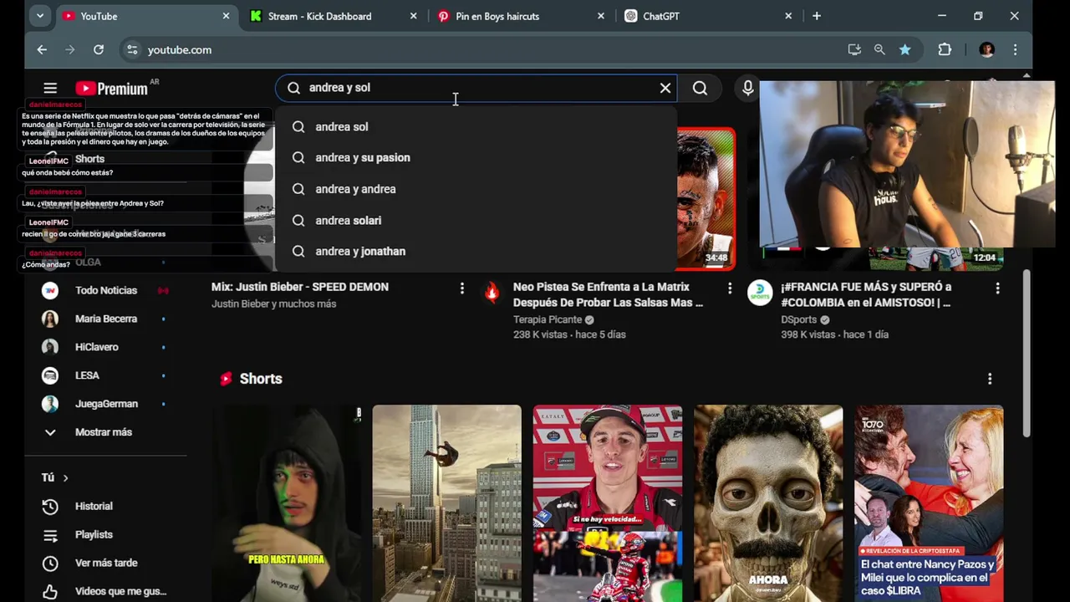This screenshot has height=602, width=1070.
Task: Click inside the 'andrea y sol' search field
Action: pos(476,88)
